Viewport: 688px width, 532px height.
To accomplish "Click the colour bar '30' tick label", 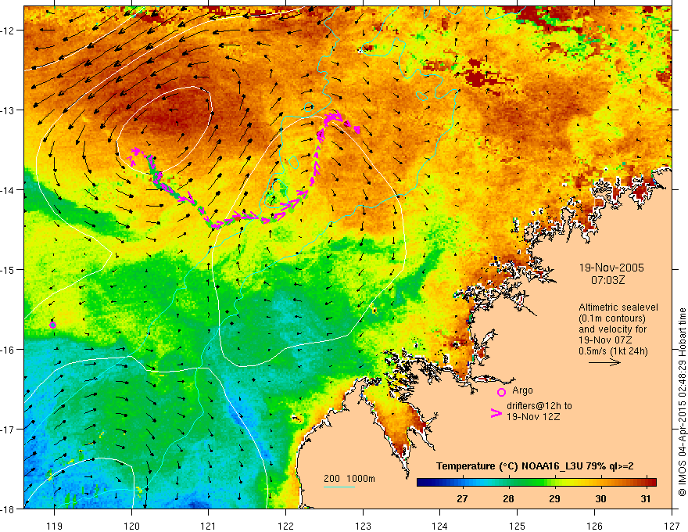I will [x=600, y=498].
